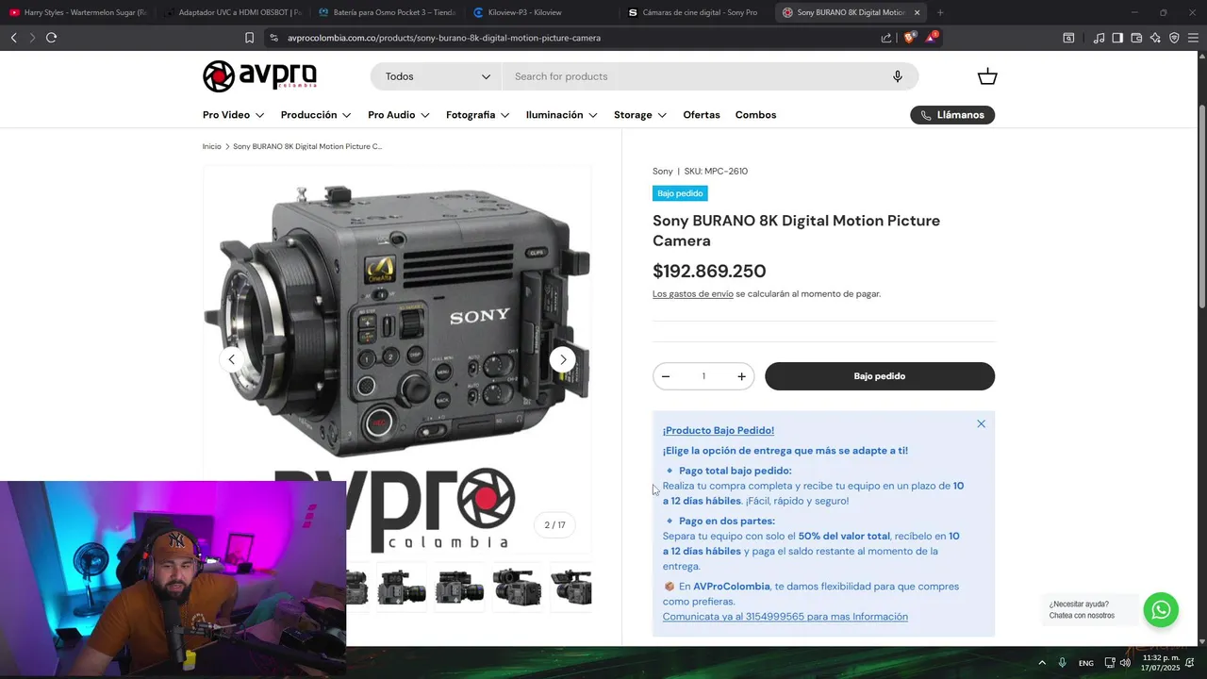
Task: Open a new browser tab
Action: pyautogui.click(x=940, y=12)
